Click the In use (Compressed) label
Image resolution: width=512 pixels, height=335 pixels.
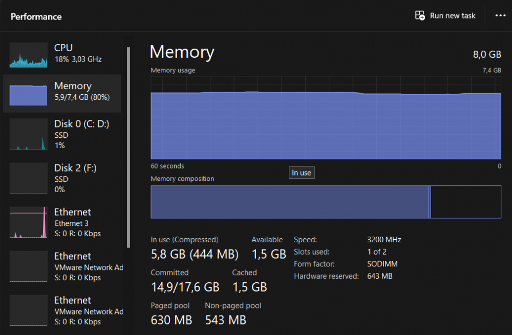point(184,240)
